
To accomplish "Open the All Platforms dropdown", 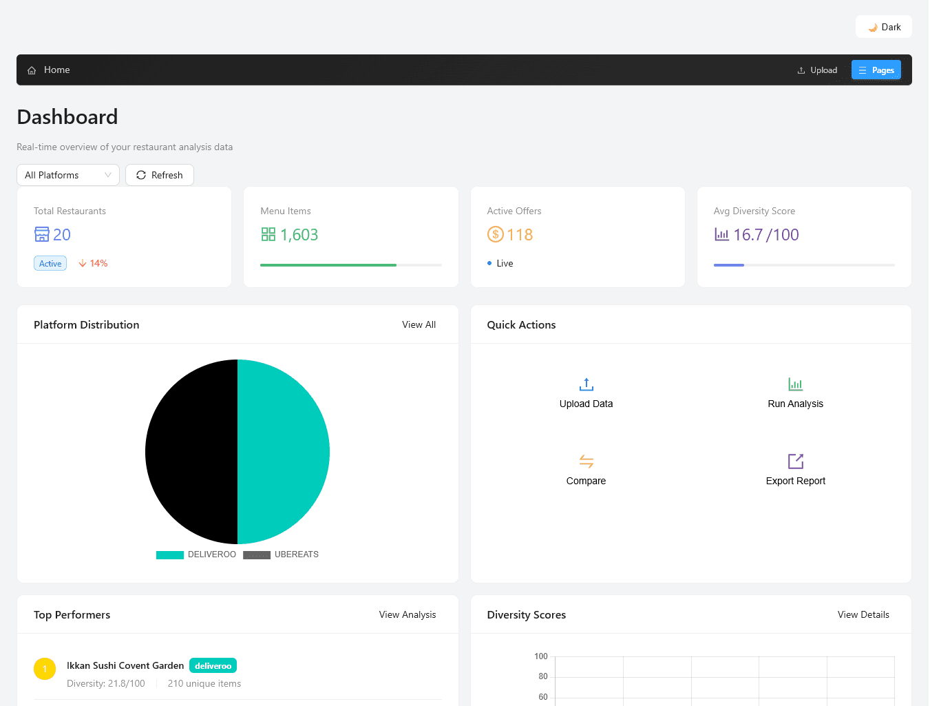I will click(x=67, y=175).
